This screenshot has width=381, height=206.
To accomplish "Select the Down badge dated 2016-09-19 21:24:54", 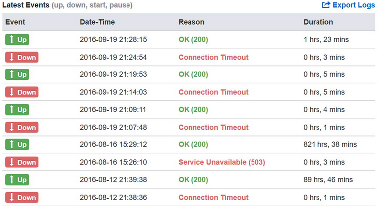I will pos(22,57).
